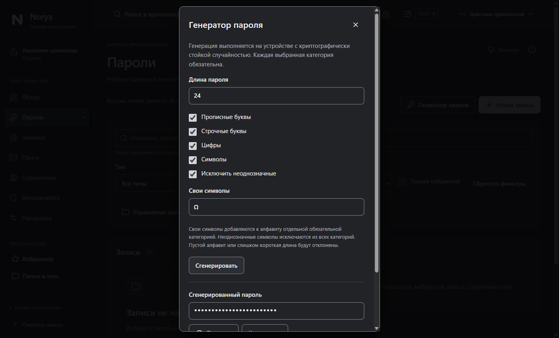Expand the Действия приложения dropdown
This screenshot has height=338, width=559.
click(x=496, y=14)
